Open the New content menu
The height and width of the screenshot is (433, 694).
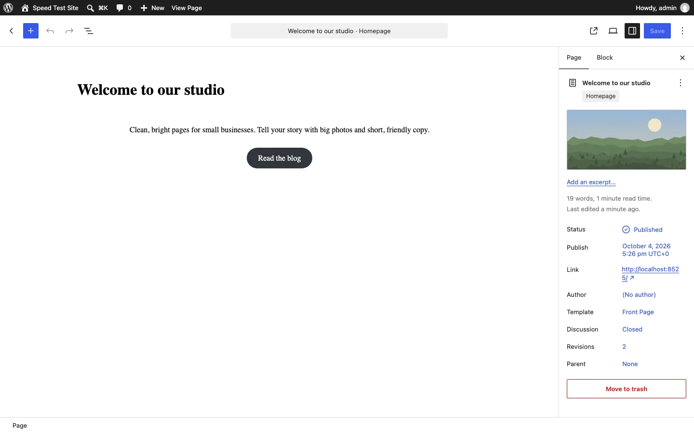click(152, 8)
